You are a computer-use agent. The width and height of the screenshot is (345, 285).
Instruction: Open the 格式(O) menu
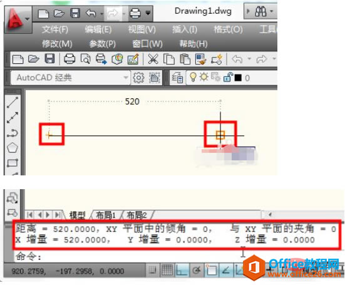click(229, 29)
